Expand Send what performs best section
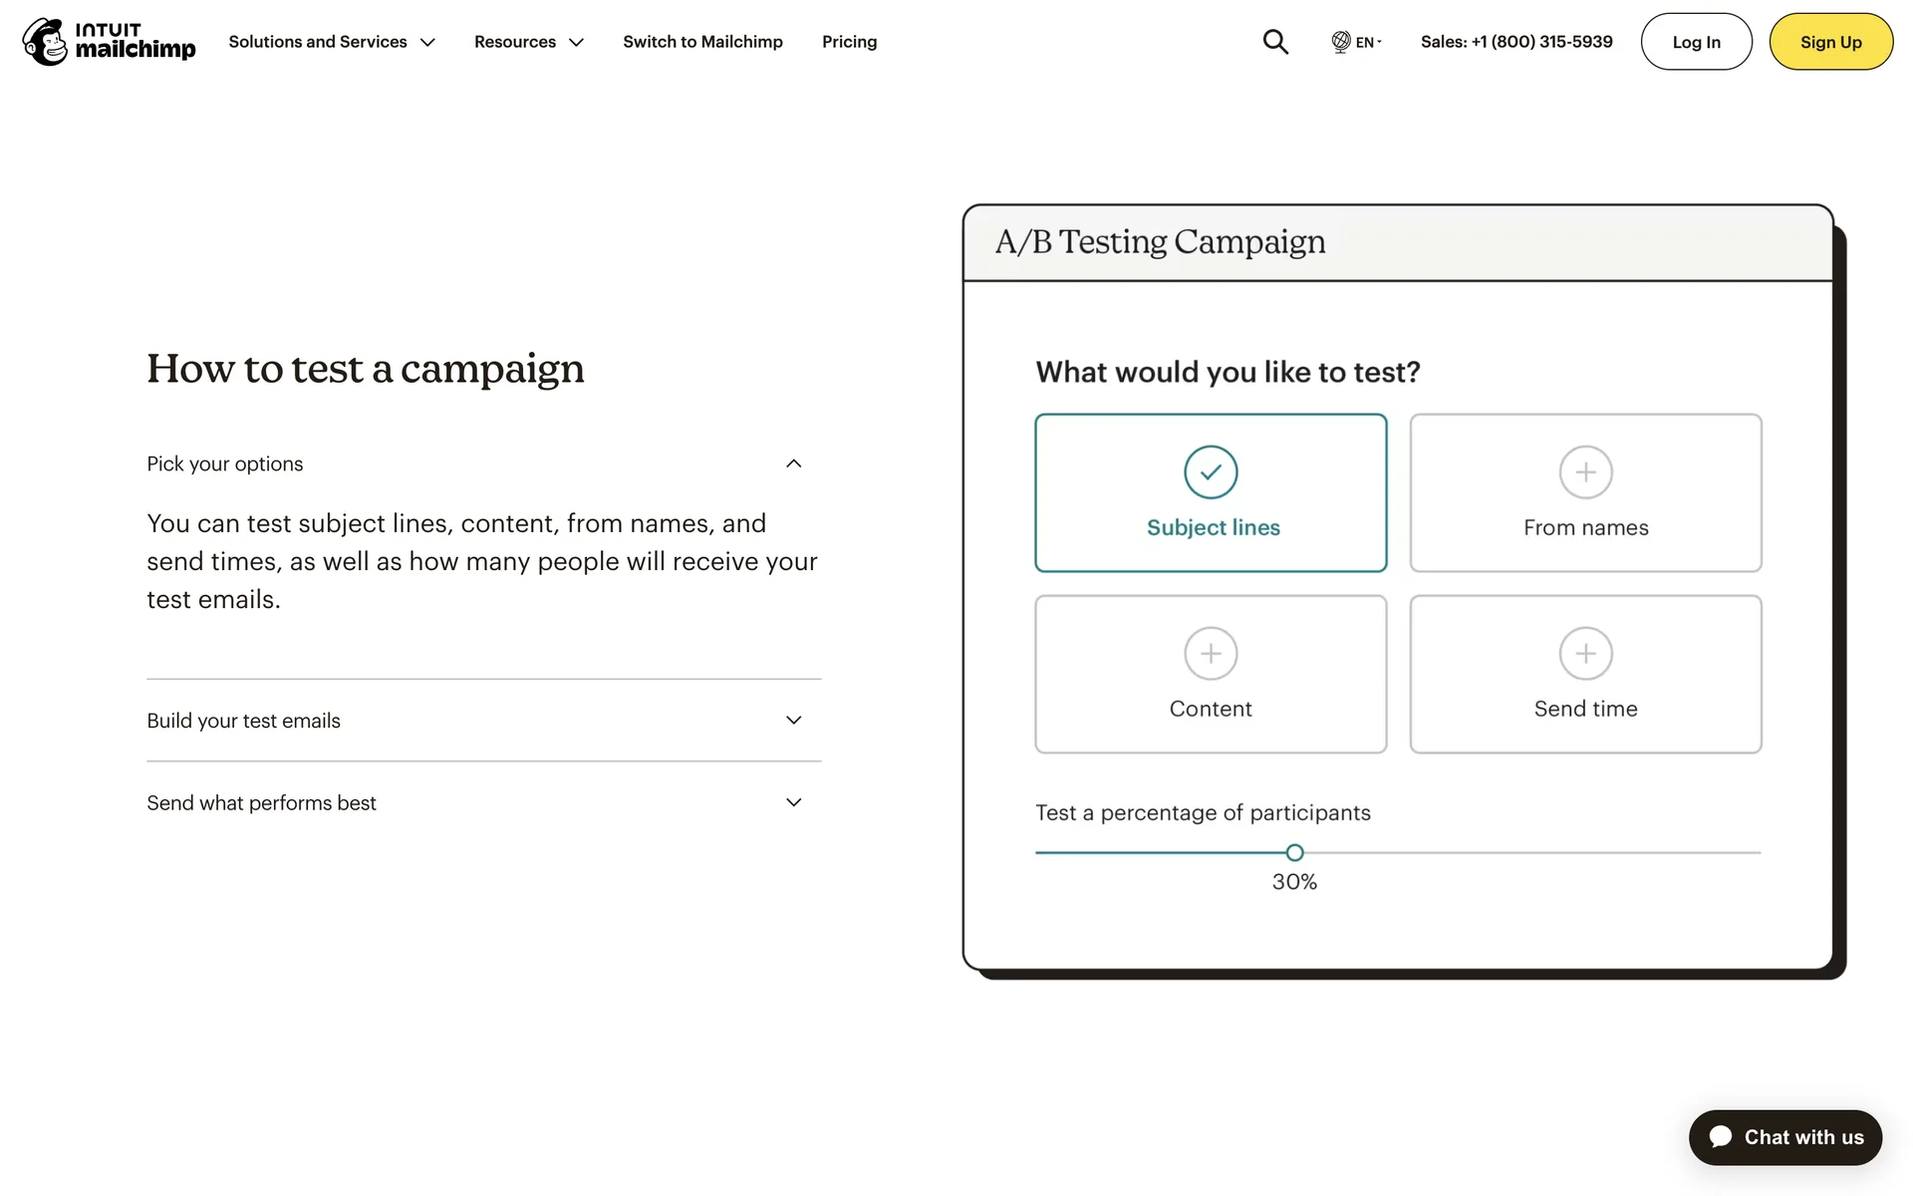This screenshot has width=1913, height=1196. pos(793,803)
